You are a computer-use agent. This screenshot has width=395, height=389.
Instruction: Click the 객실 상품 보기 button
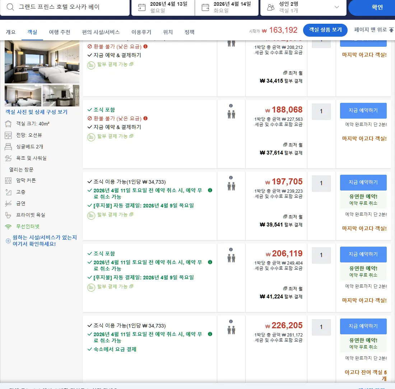[325, 30]
